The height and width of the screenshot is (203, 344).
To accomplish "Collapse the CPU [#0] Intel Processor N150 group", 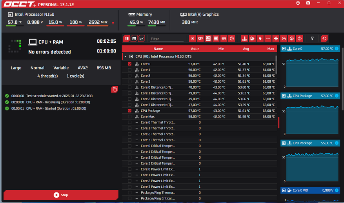I will (x=125, y=56).
